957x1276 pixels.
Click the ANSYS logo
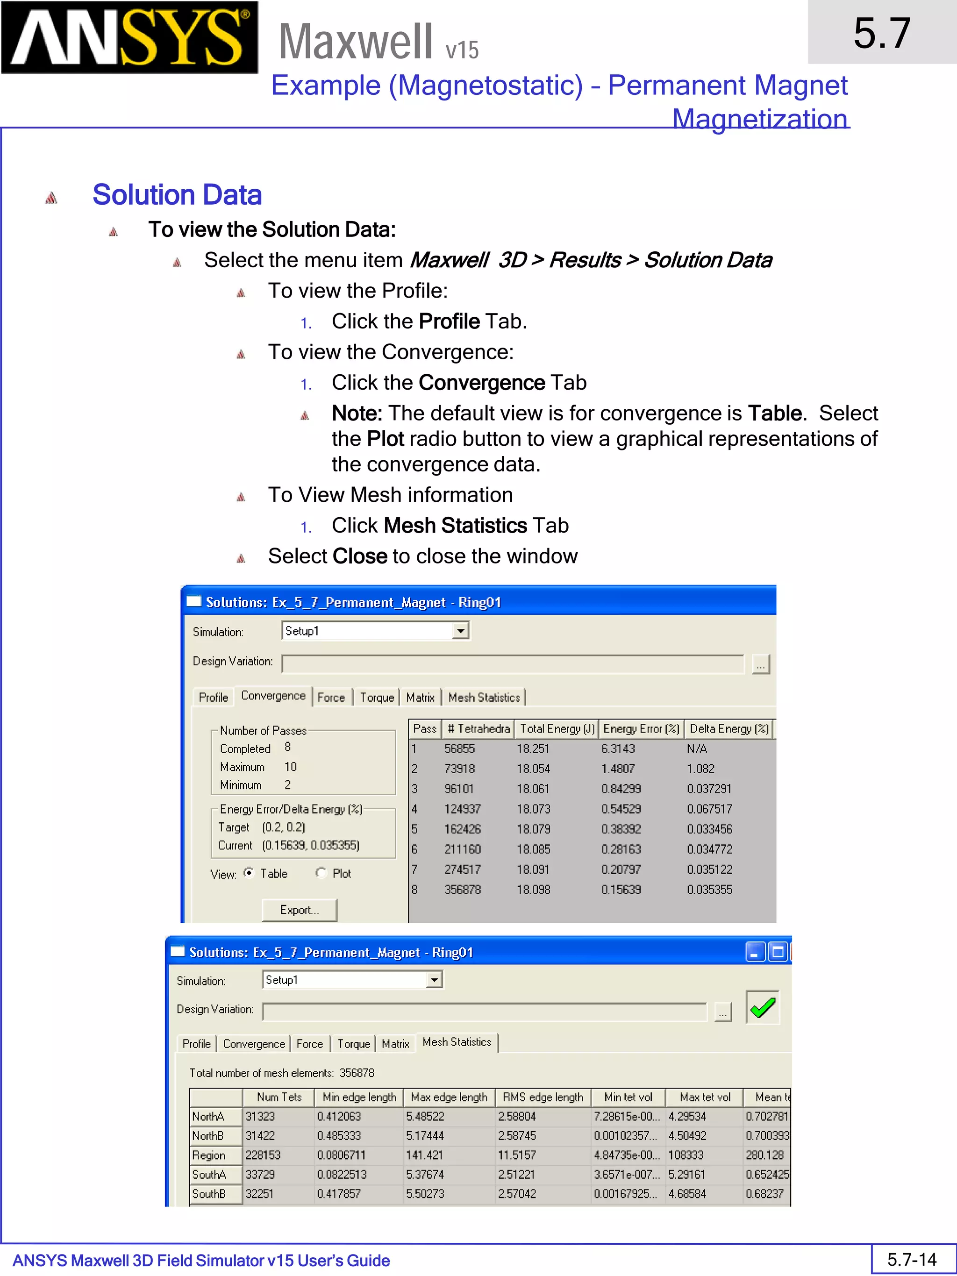click(x=129, y=37)
